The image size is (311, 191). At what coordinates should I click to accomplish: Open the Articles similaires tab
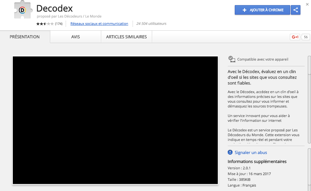[127, 37]
